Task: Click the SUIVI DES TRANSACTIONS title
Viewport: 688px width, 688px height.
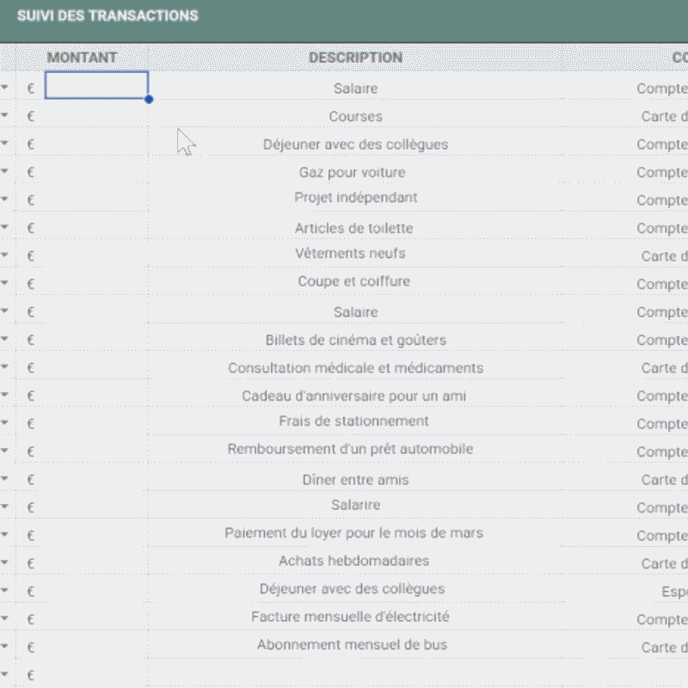Action: point(107,15)
